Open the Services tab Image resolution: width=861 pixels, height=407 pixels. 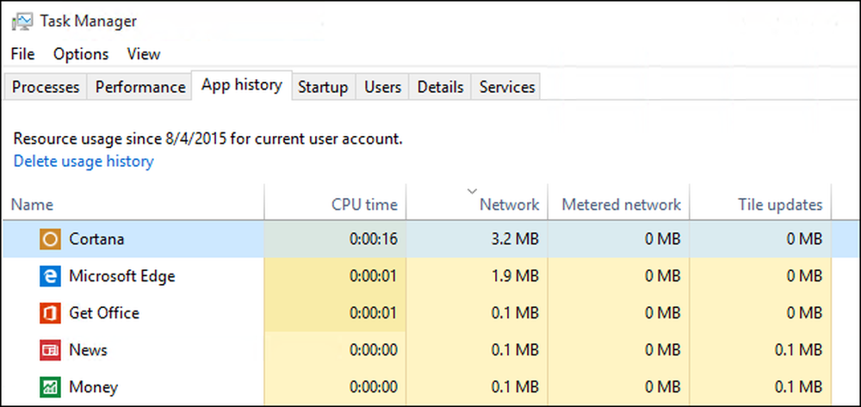click(507, 87)
